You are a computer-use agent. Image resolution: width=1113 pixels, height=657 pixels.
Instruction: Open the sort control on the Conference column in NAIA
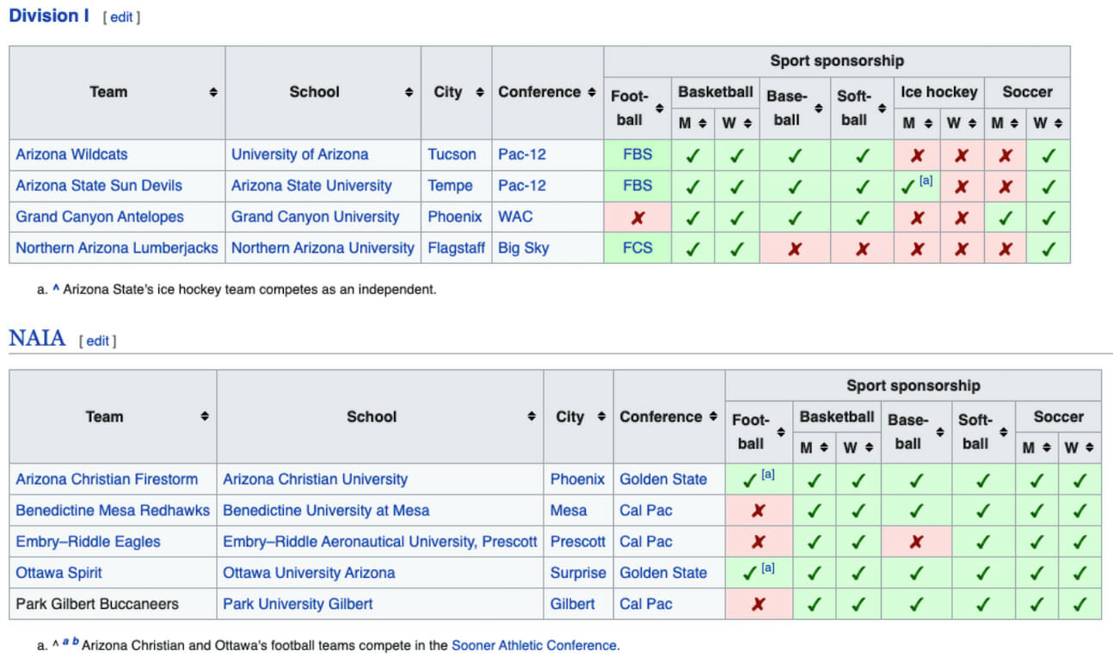[713, 416]
